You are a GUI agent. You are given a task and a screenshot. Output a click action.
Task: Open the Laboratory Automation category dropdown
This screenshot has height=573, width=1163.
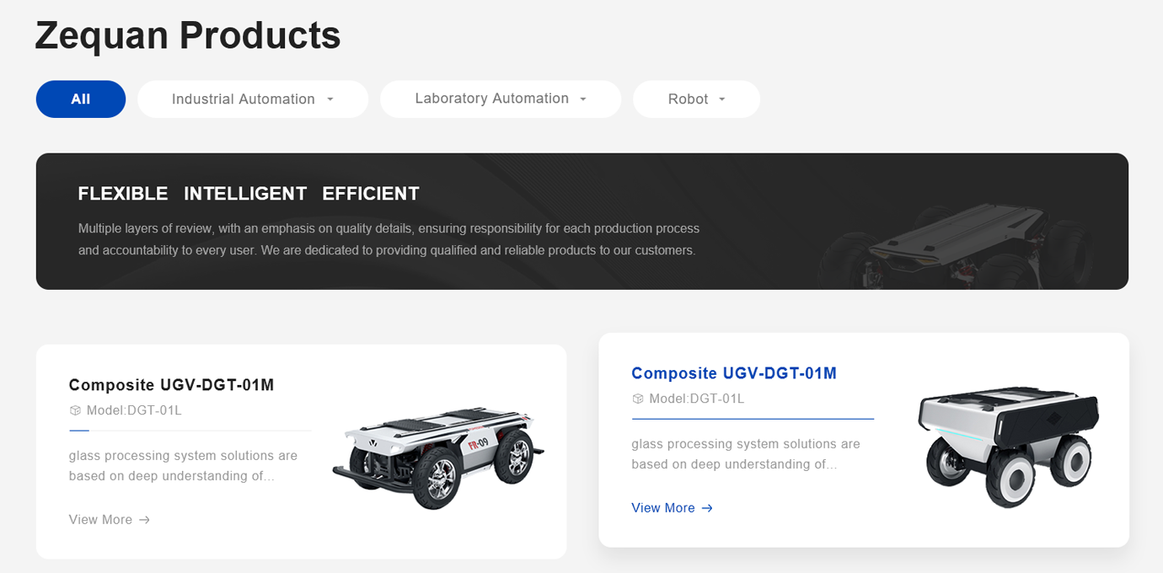point(501,99)
